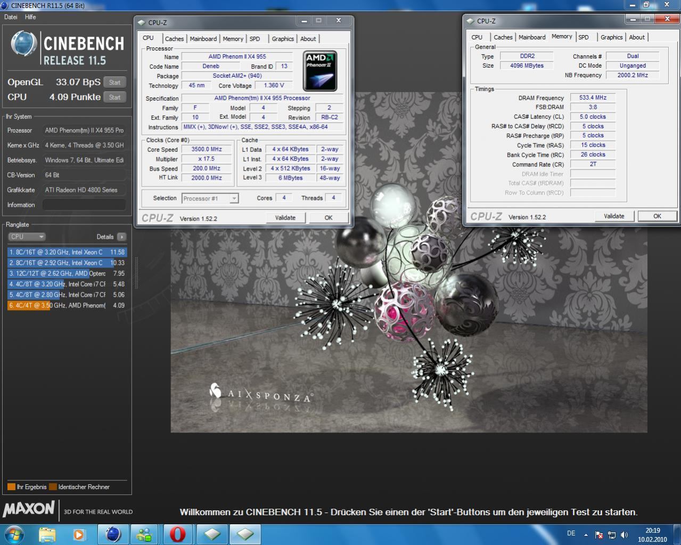Select first CPU-Z taskbar icon
Screen dimensions: 681x545
(x=212, y=534)
